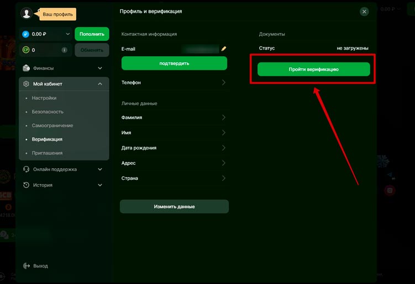Screen dimensions: 415x284
Task: Click the 0.00 ₽ balance value
Action: [x=39, y=34]
